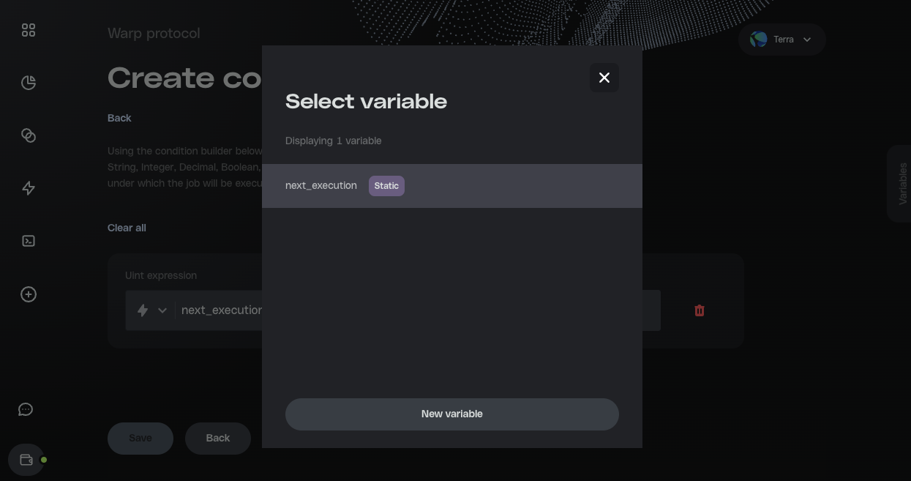Screen dimensions: 911x481
Task: Click the pie chart sidebar icon
Action: click(29, 83)
